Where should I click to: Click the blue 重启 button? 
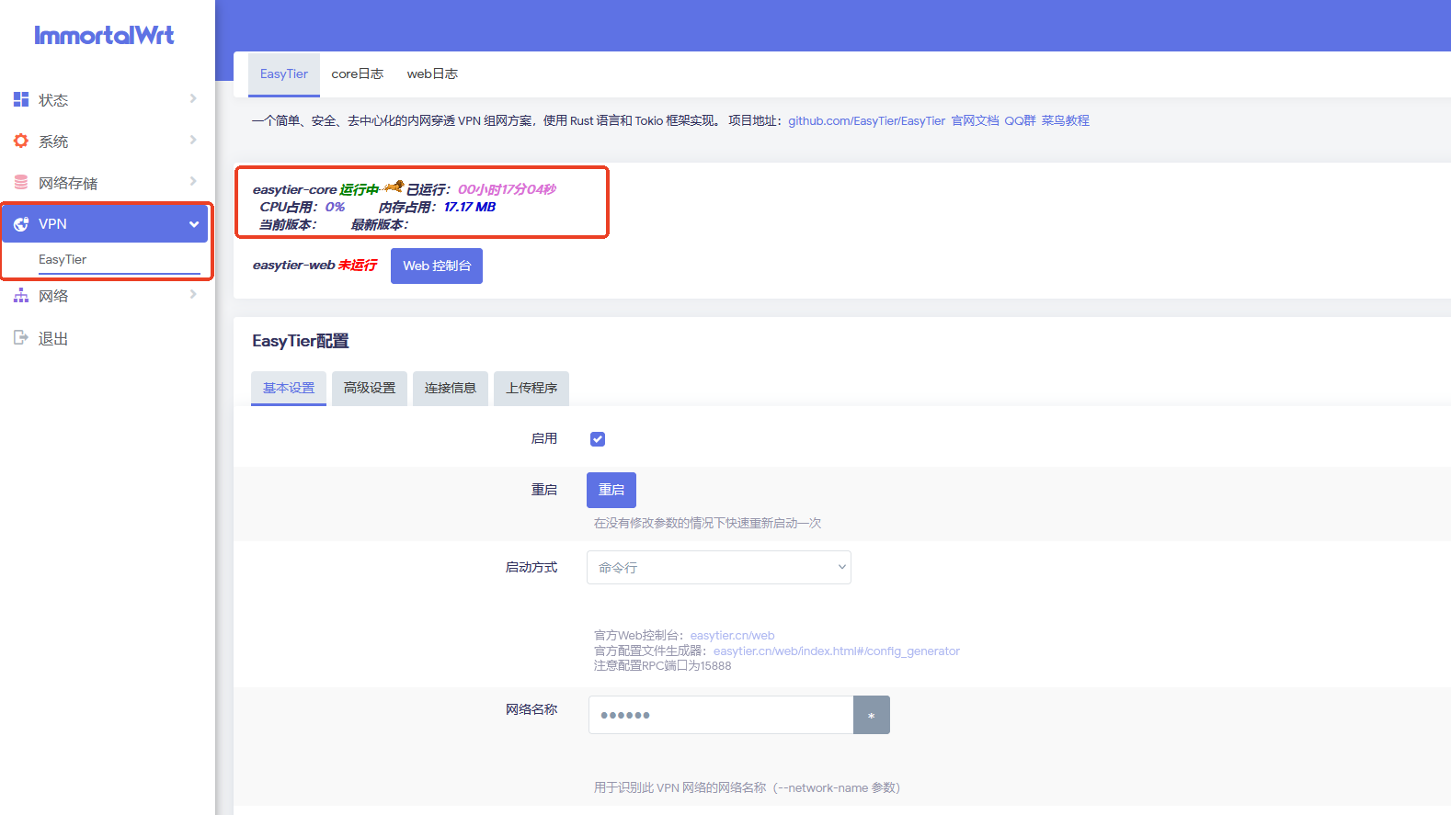tap(611, 490)
